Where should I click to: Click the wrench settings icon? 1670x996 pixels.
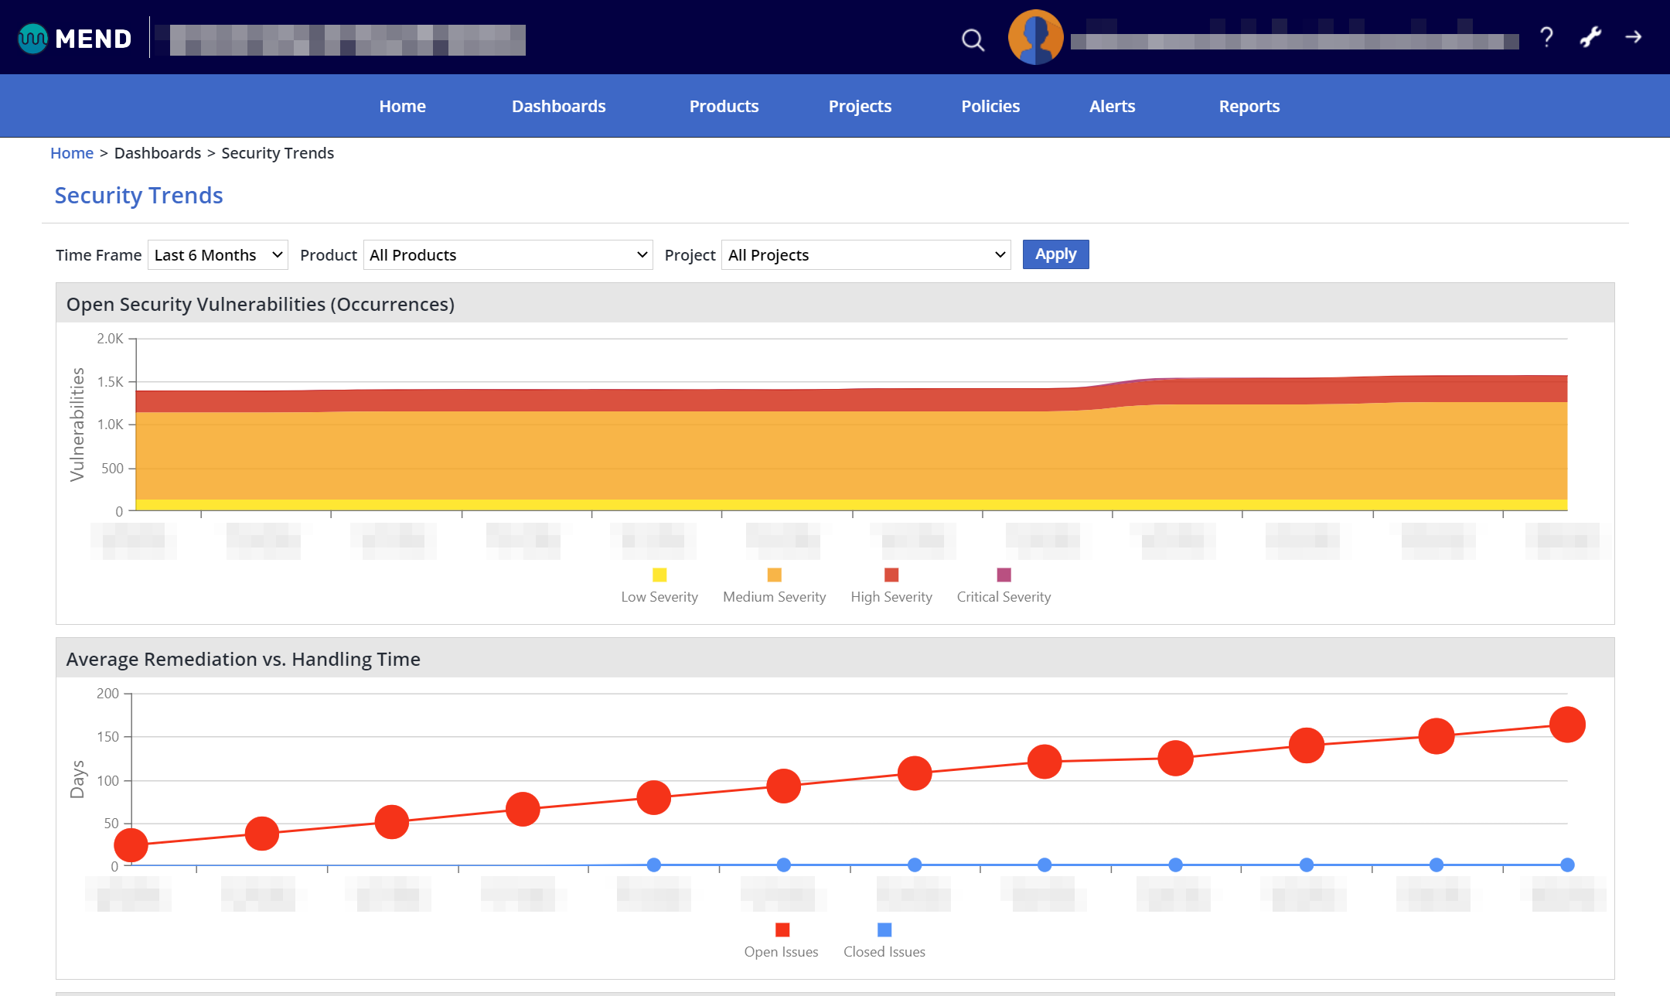click(1590, 36)
